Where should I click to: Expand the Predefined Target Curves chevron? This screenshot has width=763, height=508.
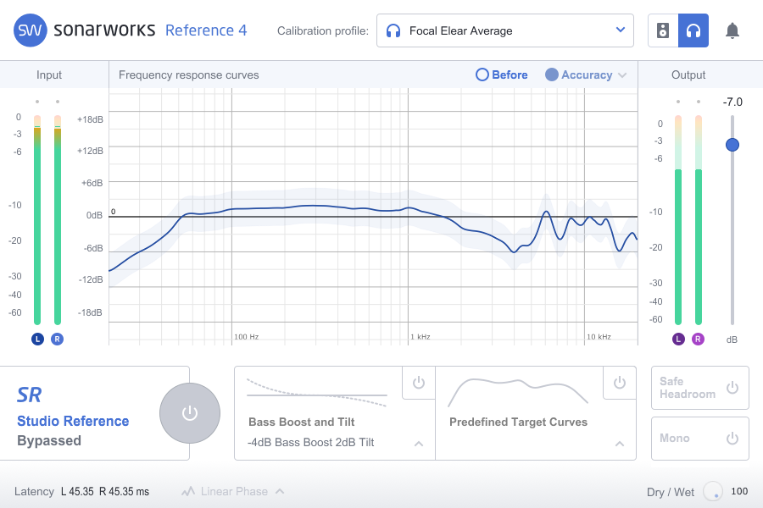(x=619, y=444)
